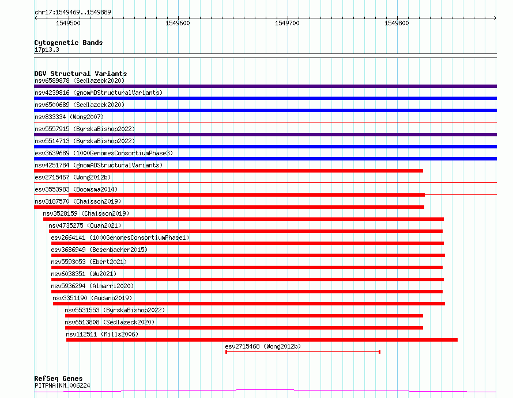Open nsv5593053 (Ebert2021) label
Screen dimensions: 513x398
tap(89, 262)
